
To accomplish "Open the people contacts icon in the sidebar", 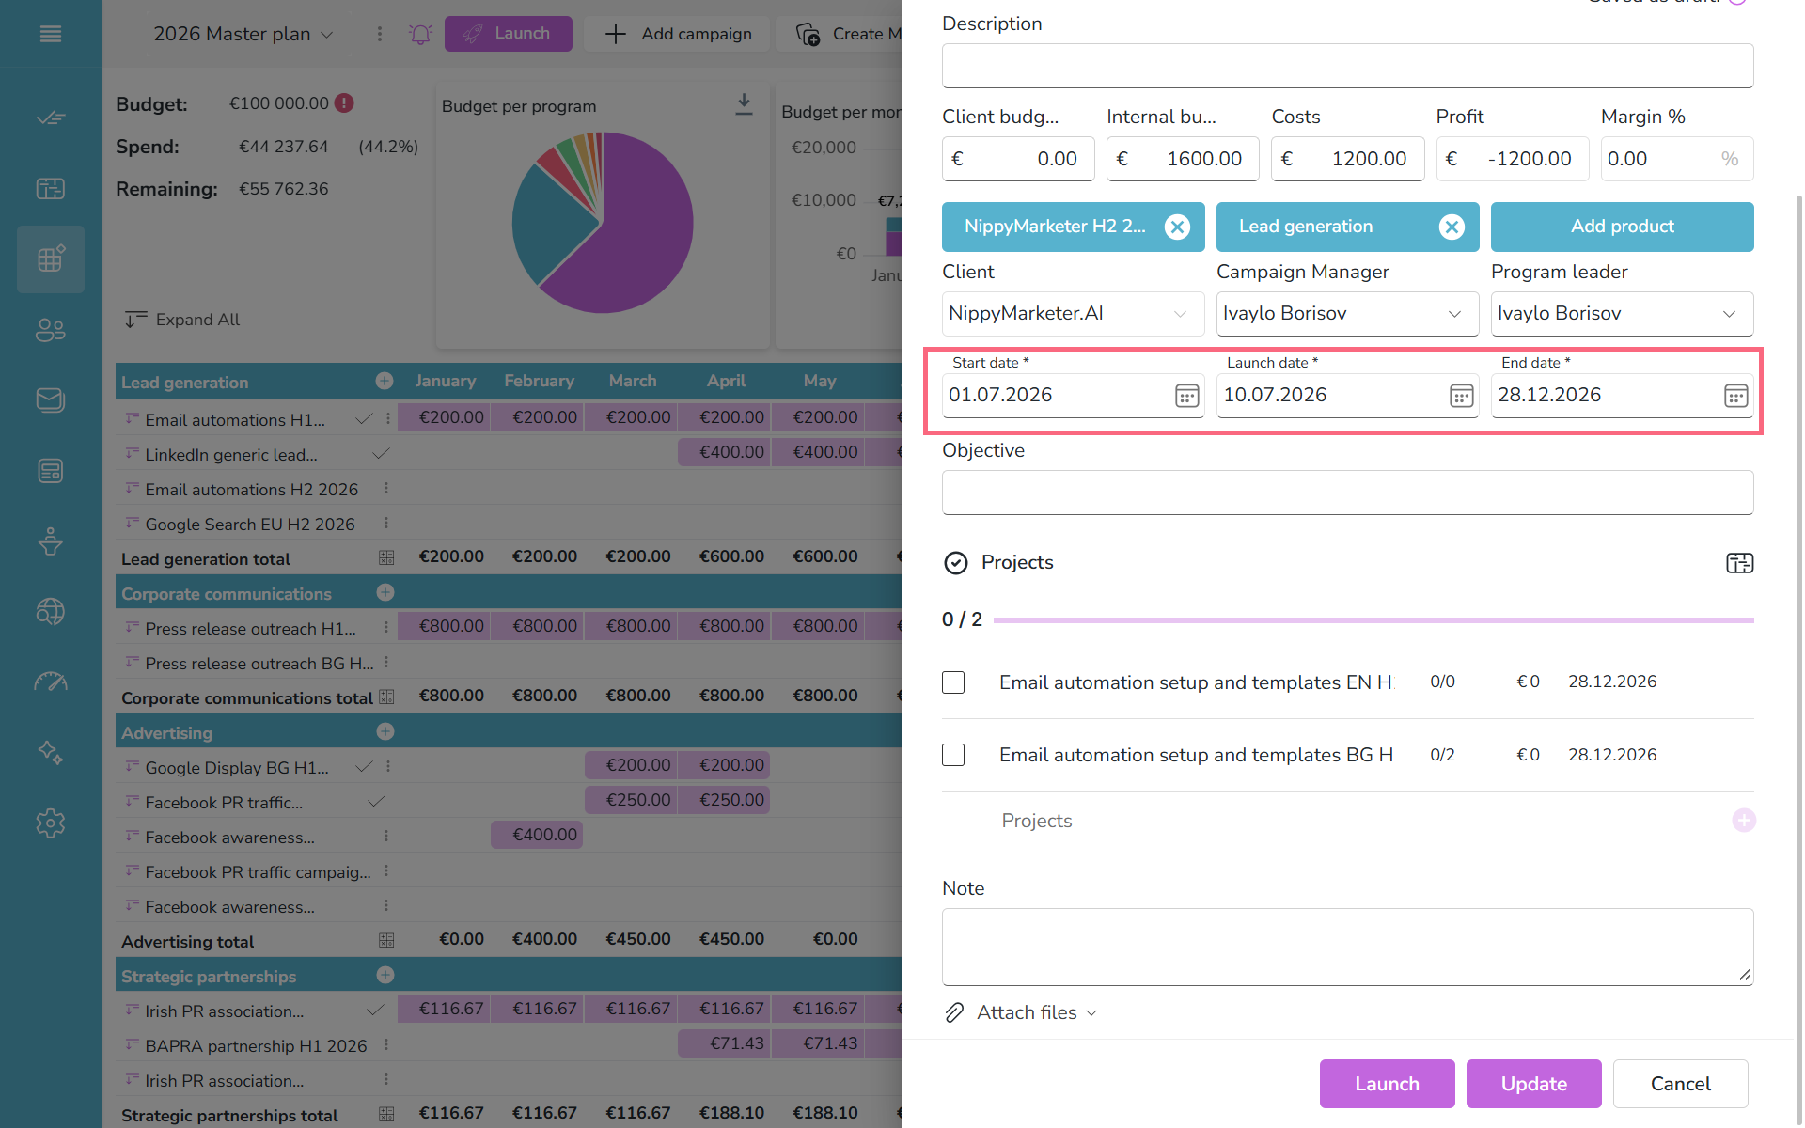I will pos(51,330).
